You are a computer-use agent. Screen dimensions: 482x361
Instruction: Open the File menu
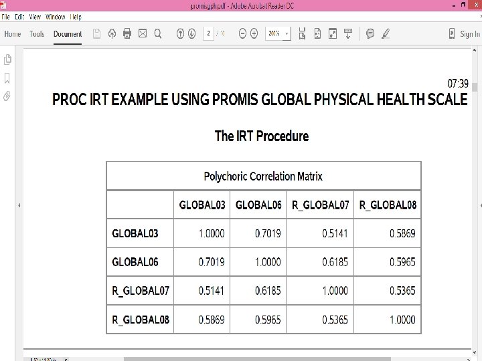(x=6, y=17)
